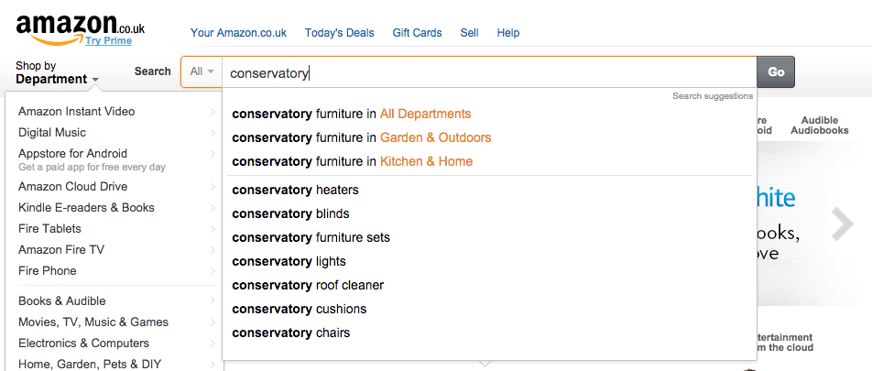Click the Try Prime link

[108, 40]
